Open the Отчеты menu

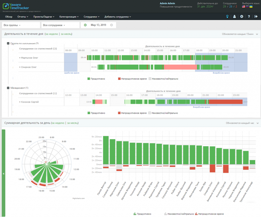coord(23,17)
